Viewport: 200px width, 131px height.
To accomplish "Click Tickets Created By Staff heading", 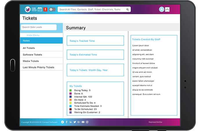I will point(146,39).
